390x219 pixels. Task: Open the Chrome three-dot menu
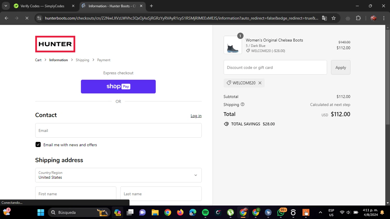(384, 18)
